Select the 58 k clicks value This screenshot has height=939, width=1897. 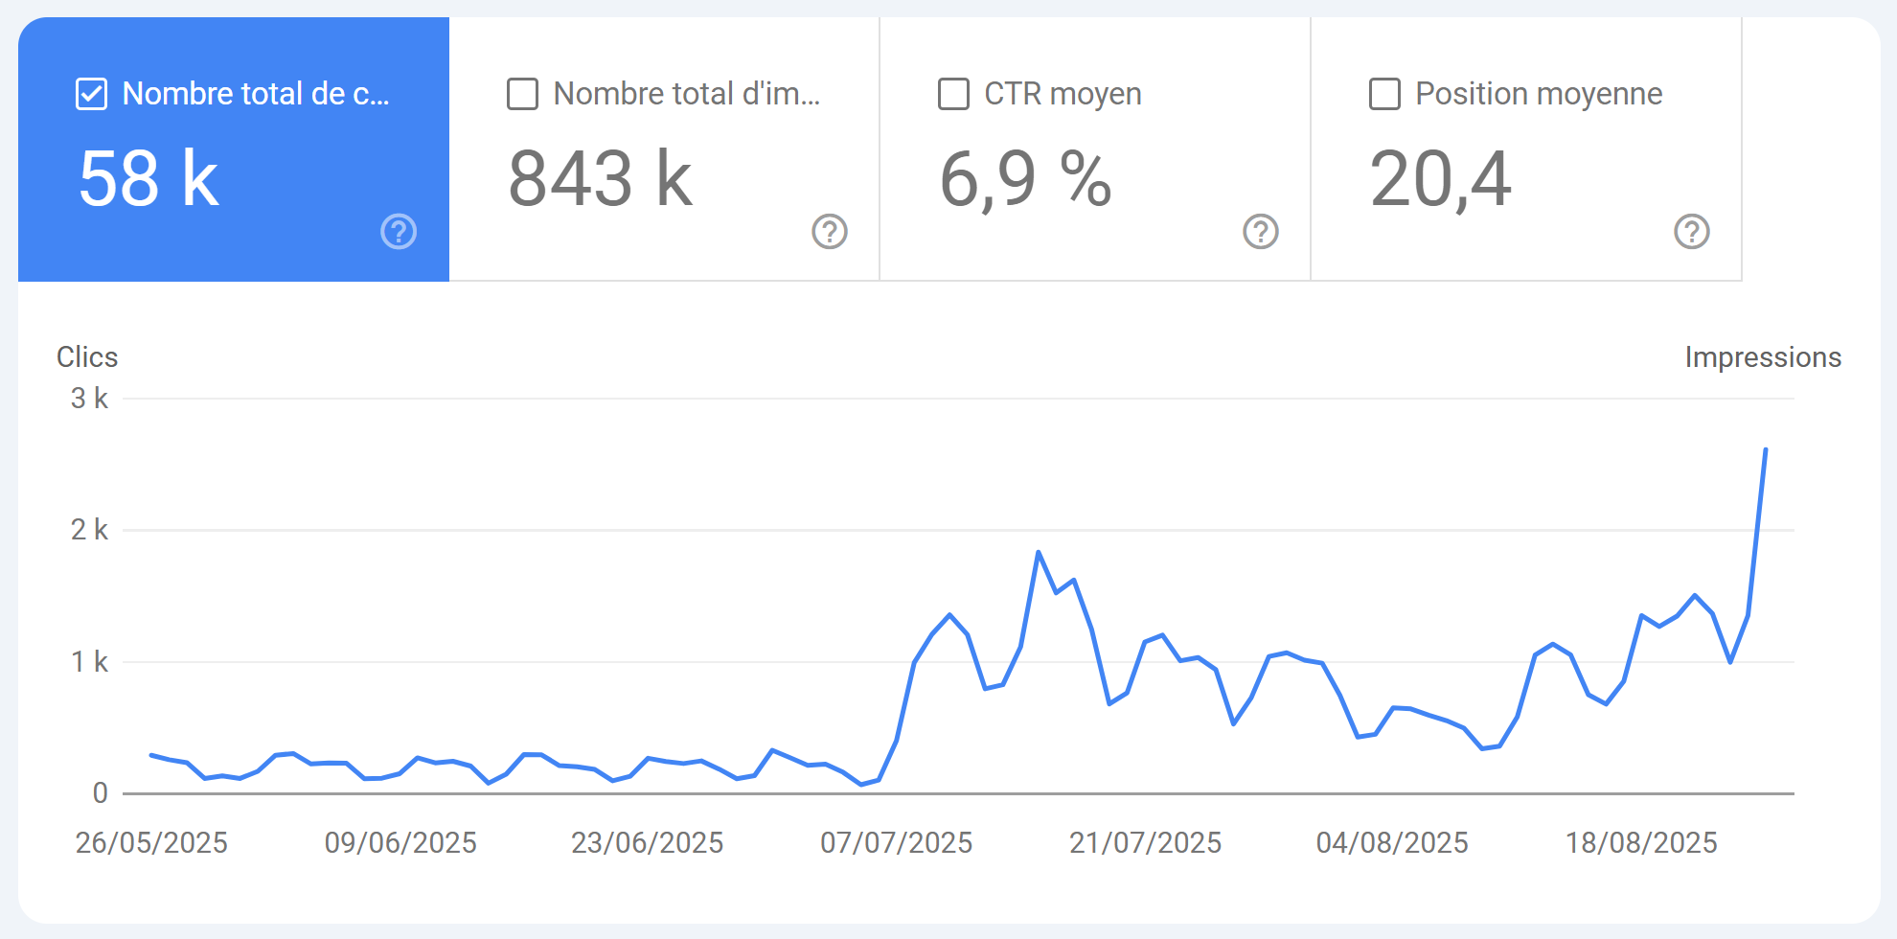tap(149, 179)
